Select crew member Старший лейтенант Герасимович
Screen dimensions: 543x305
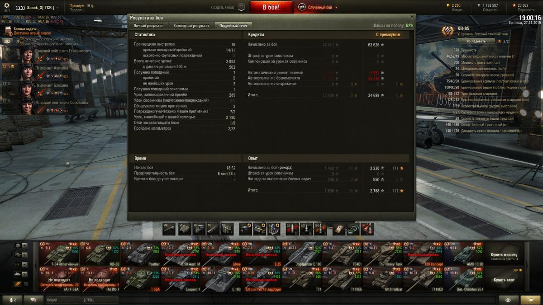(48, 55)
